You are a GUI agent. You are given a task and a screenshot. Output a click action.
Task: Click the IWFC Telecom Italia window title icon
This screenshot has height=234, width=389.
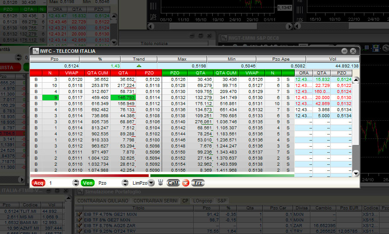[x=36, y=51]
